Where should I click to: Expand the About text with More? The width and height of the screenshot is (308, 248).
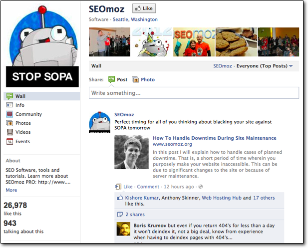(x=11, y=190)
